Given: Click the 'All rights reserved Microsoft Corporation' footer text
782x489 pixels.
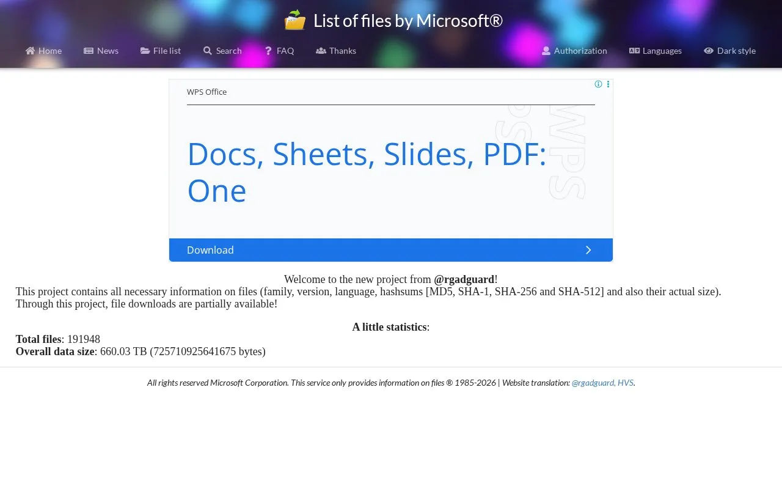Looking at the screenshot, I should coord(217,383).
